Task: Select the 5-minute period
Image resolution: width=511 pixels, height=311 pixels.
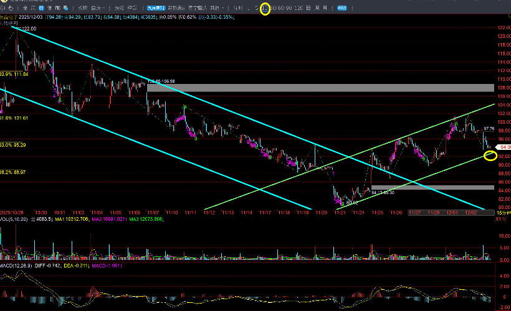Action: pyautogui.click(x=257, y=8)
